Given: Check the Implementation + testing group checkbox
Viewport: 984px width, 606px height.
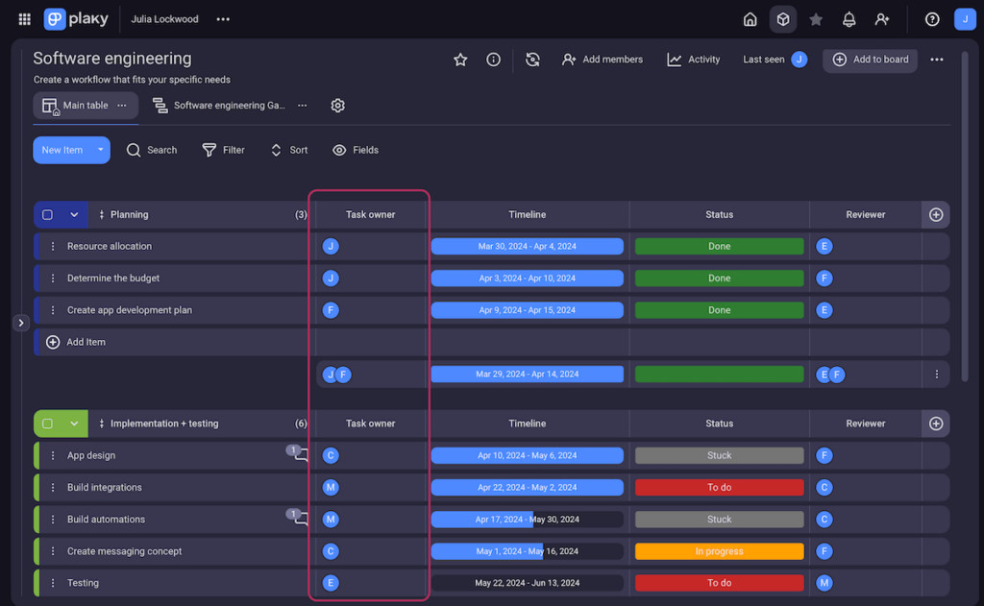Looking at the screenshot, I should (48, 424).
